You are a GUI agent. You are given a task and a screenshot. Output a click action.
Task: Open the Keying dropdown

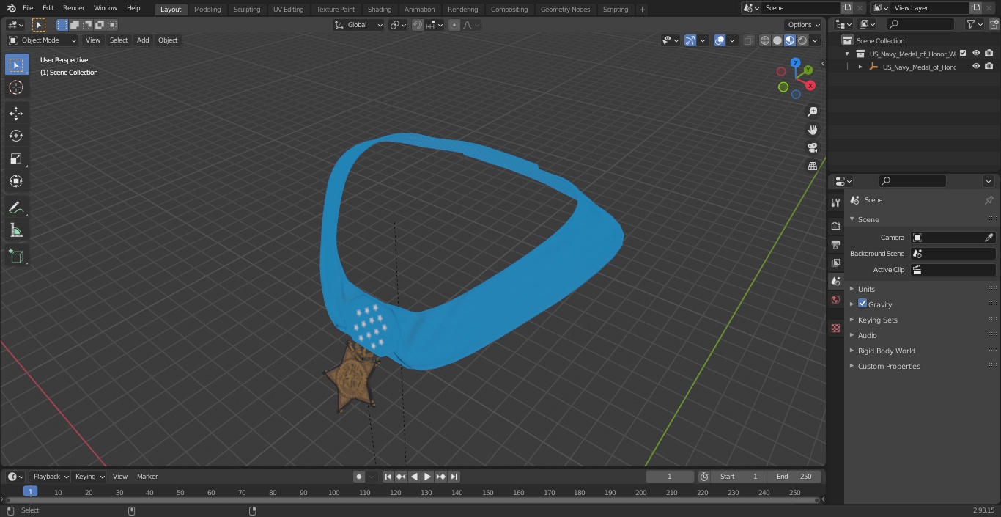coord(89,477)
